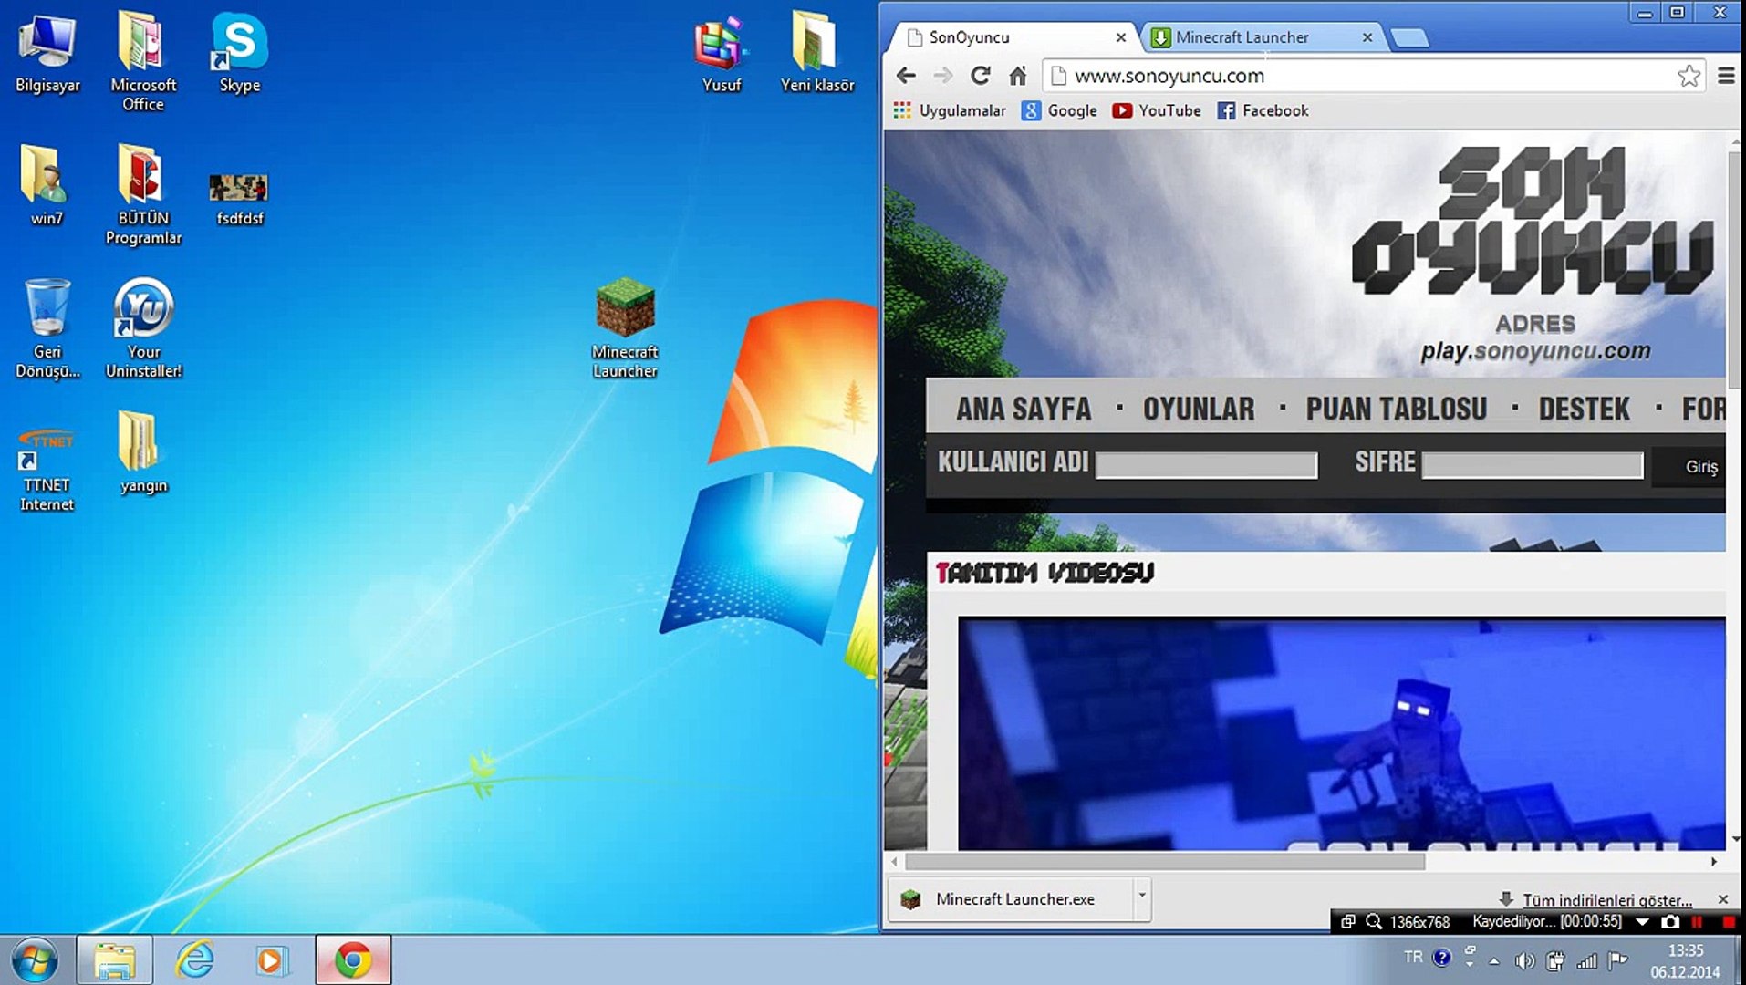The height and width of the screenshot is (985, 1746).
Task: Open the Windows Start menu
Action: click(x=35, y=960)
